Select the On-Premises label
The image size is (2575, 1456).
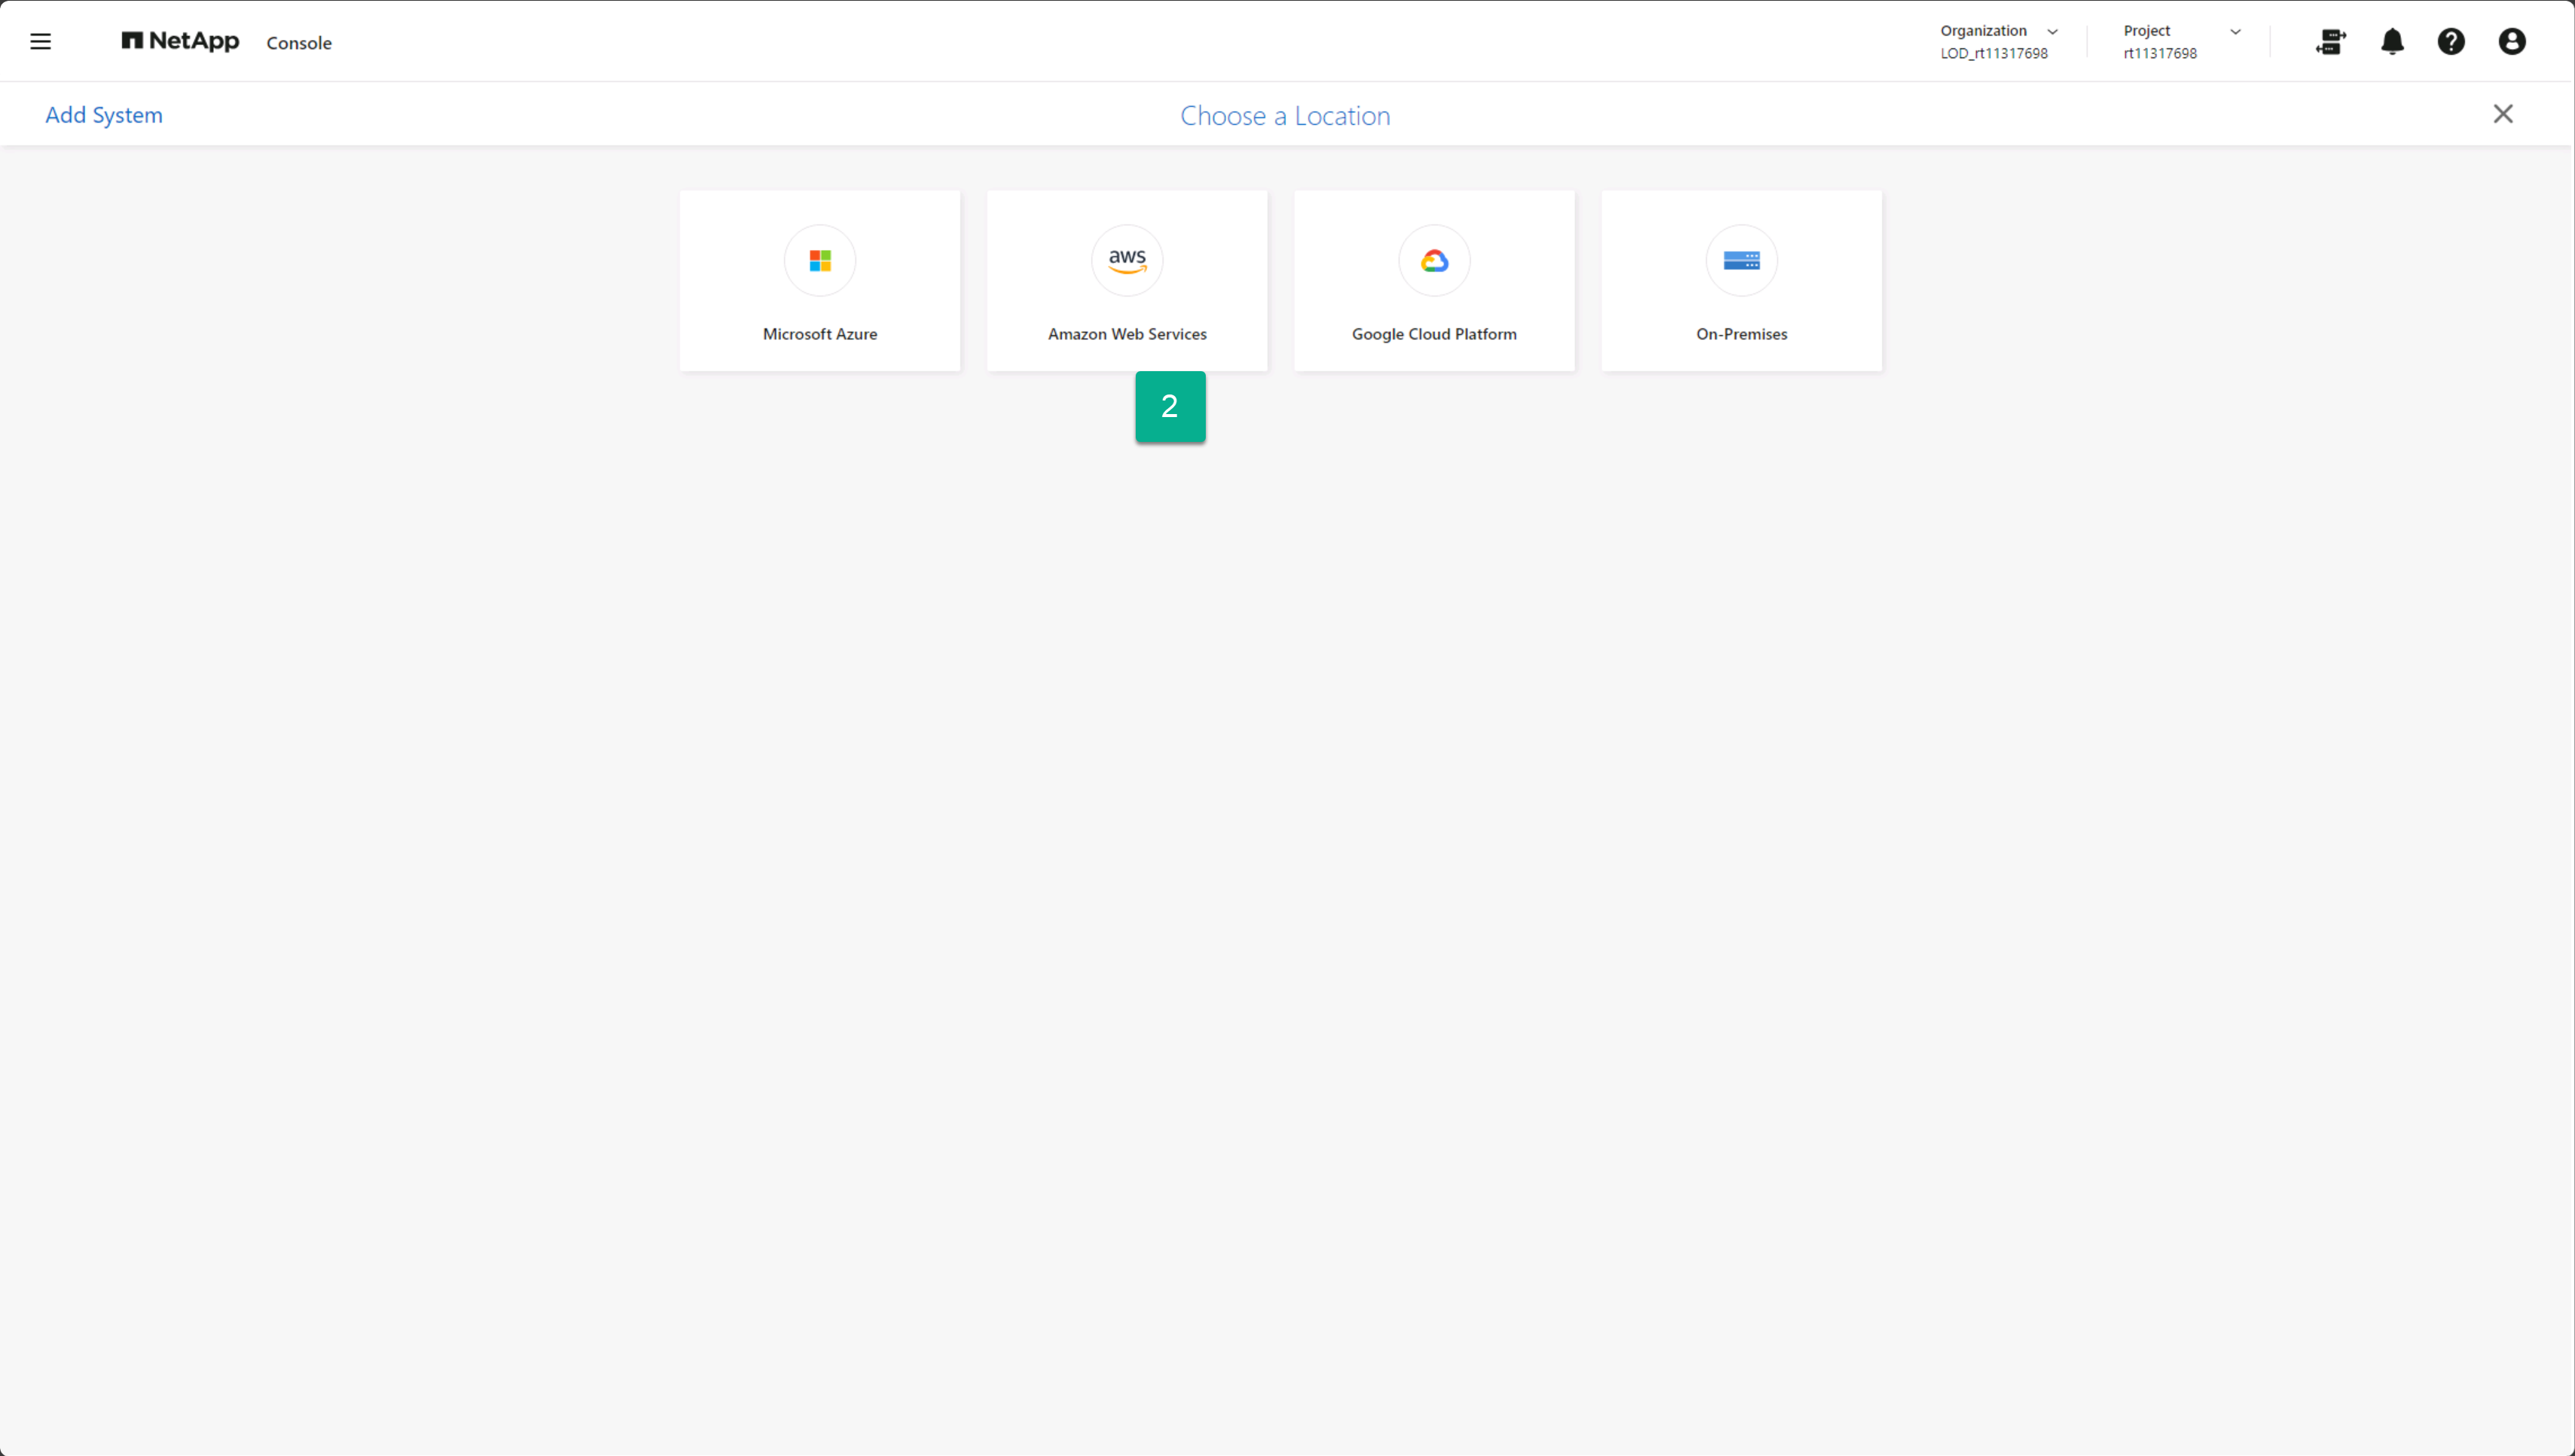1741,334
